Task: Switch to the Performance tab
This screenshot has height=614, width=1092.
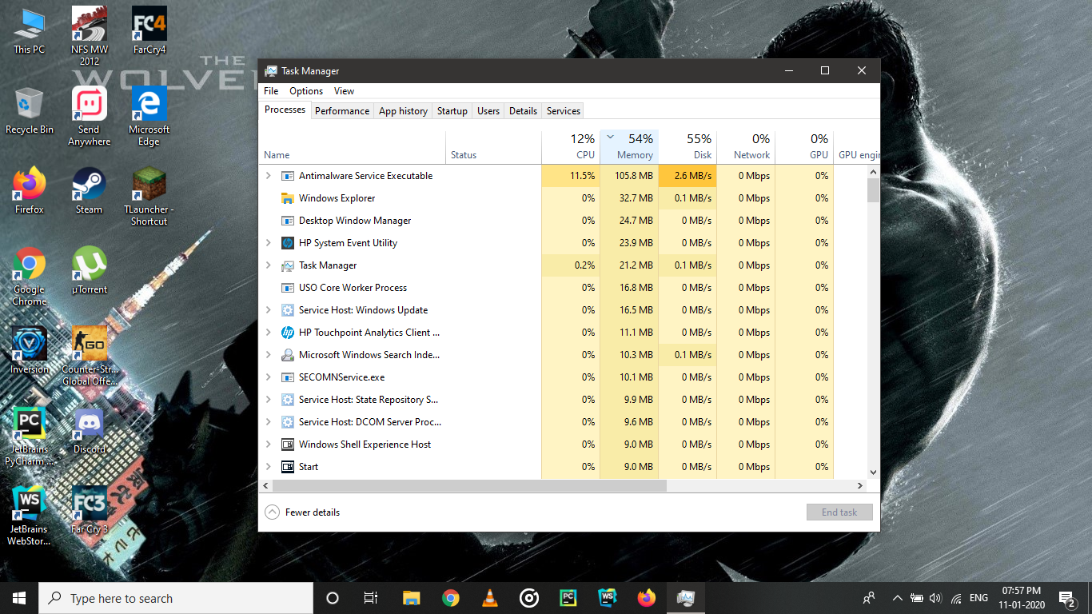Action: pos(342,111)
